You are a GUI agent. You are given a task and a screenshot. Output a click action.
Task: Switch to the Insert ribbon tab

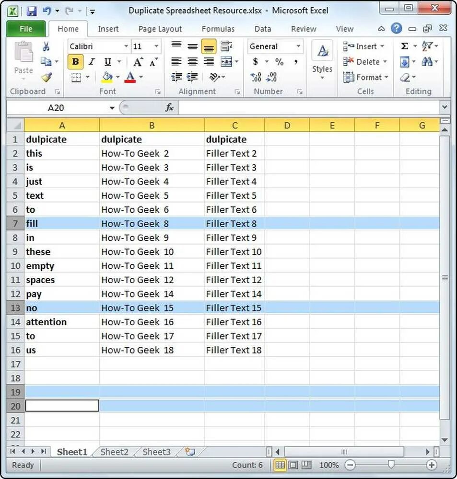pyautogui.click(x=108, y=29)
